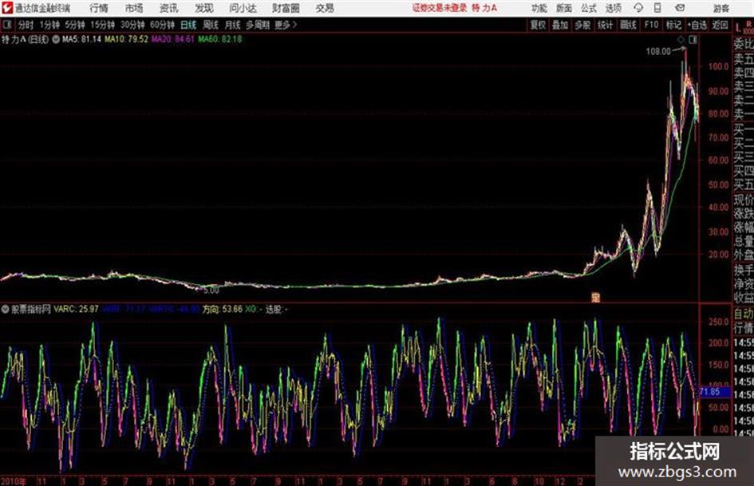This screenshot has width=754, height=486.
Task: Open F10 company info
Action: [651, 25]
